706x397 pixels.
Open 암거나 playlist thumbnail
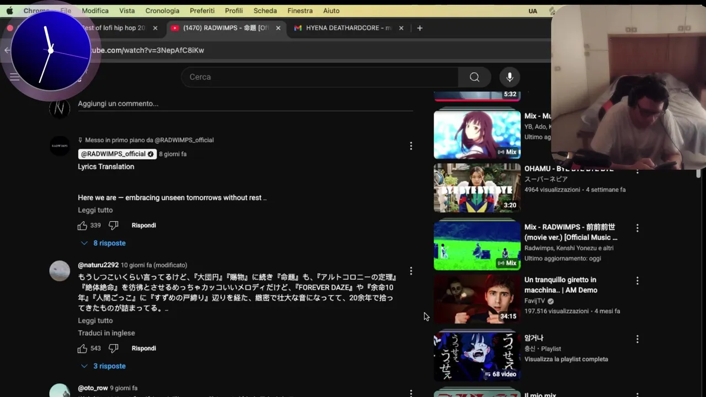pos(477,357)
